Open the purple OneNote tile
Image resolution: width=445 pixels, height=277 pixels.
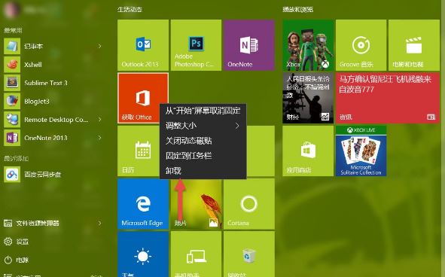(249, 45)
